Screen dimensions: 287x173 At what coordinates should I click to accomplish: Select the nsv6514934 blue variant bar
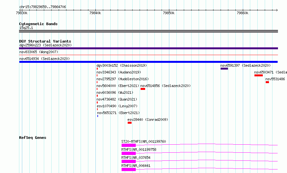click(x=148, y=62)
